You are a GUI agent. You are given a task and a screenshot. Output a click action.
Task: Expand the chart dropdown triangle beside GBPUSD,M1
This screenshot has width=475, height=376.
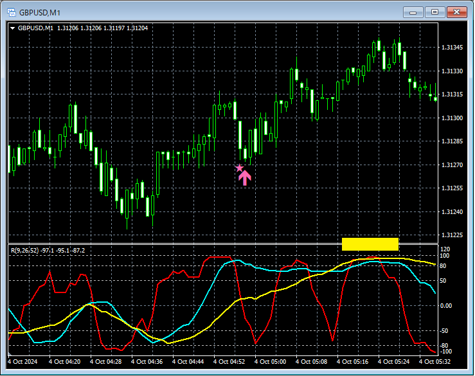point(13,28)
